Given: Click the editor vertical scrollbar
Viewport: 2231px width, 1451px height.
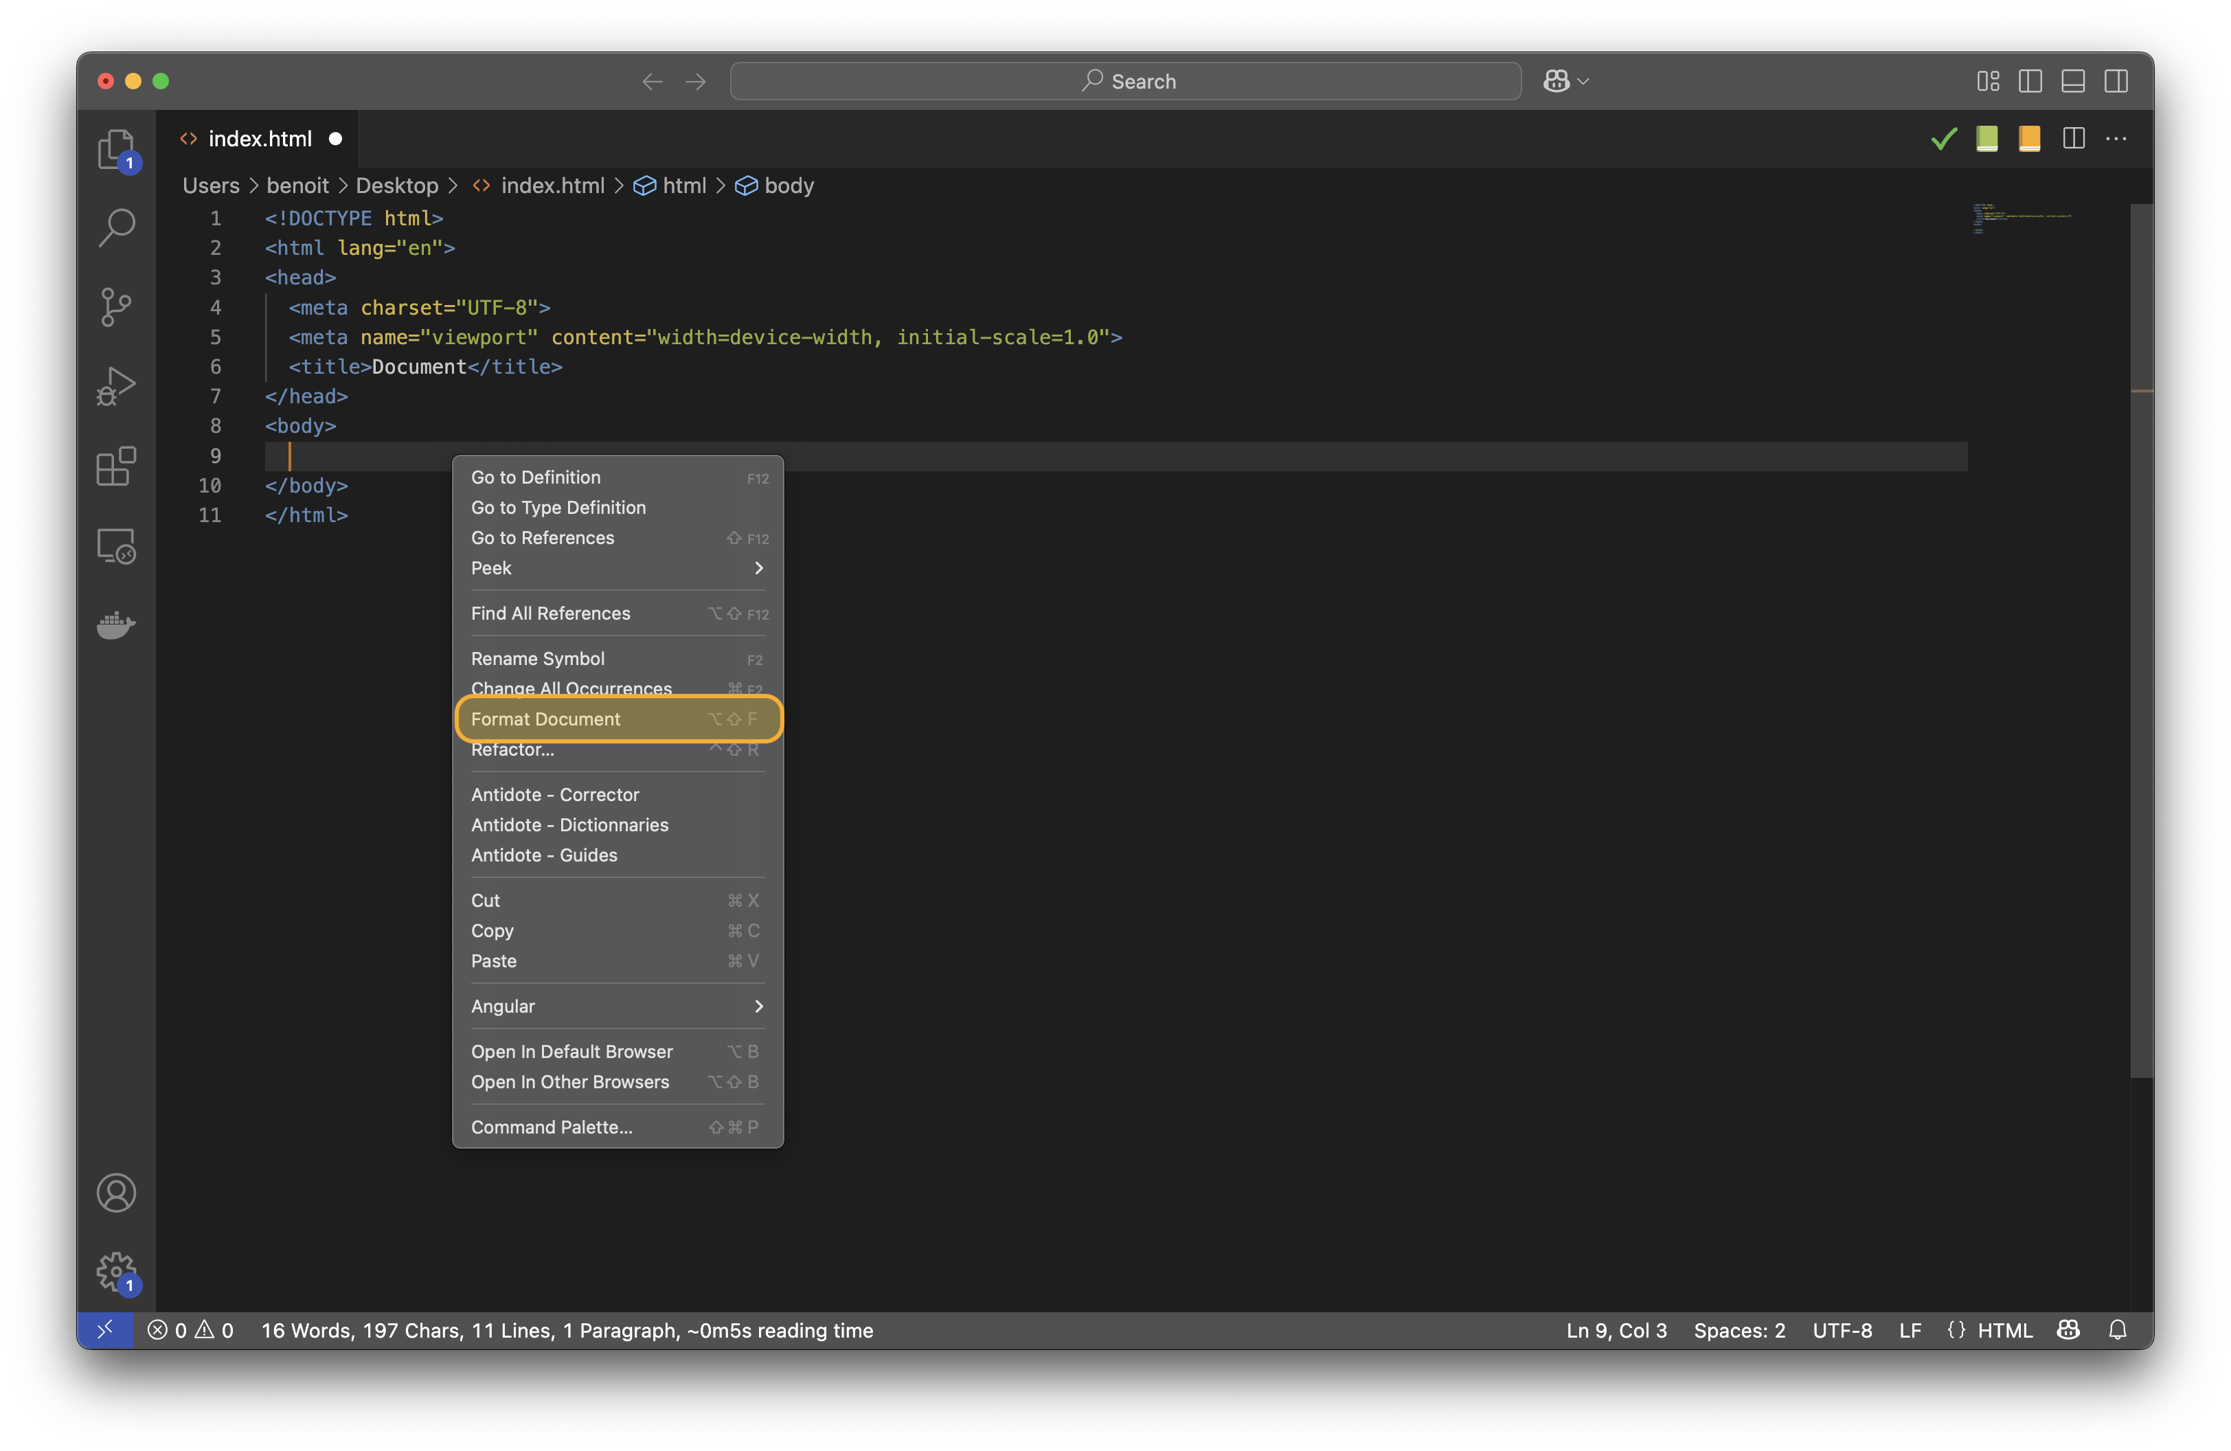Looking at the screenshot, I should click(x=2141, y=641).
